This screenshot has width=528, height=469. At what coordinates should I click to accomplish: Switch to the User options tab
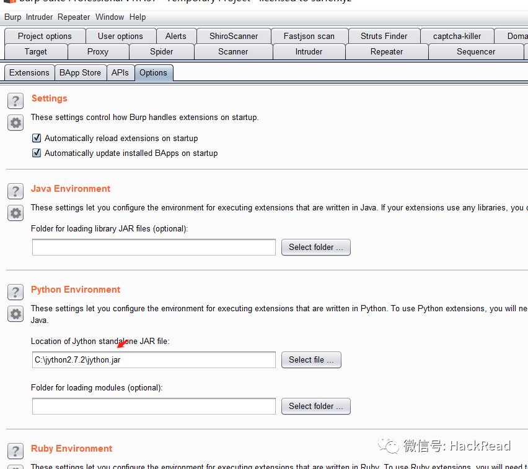coord(121,36)
